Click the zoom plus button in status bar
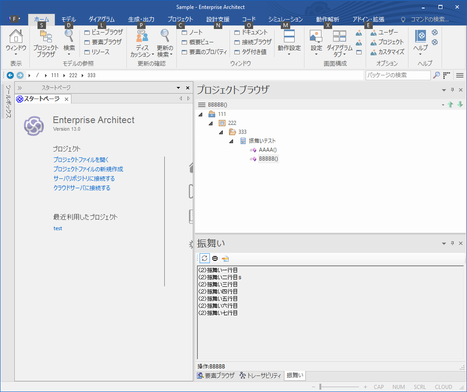The height and width of the screenshot is (392, 467). tap(365, 387)
